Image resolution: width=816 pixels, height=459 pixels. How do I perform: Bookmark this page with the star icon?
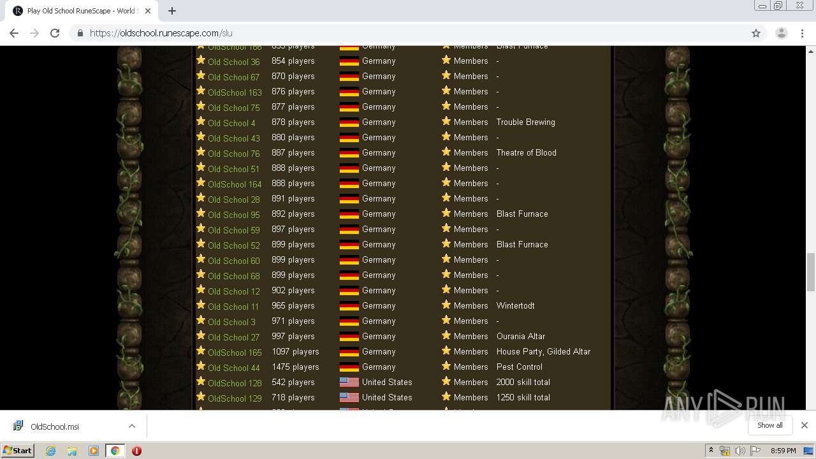click(756, 33)
